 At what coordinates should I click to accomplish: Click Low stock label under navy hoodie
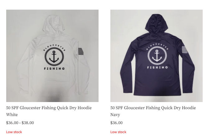point(118,132)
